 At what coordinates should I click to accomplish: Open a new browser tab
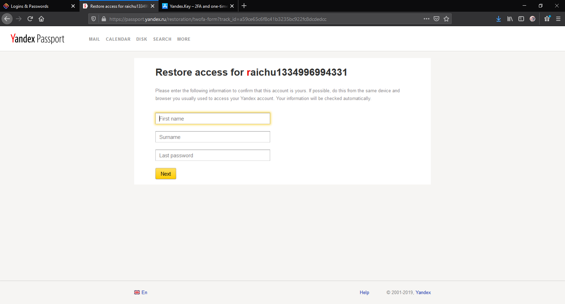tap(244, 6)
